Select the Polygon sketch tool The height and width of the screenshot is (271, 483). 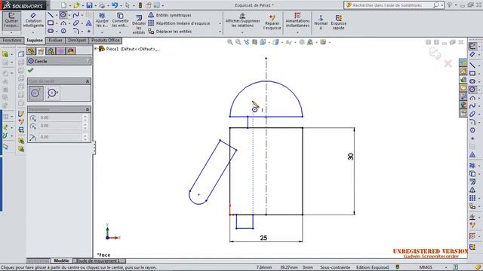tap(63, 31)
